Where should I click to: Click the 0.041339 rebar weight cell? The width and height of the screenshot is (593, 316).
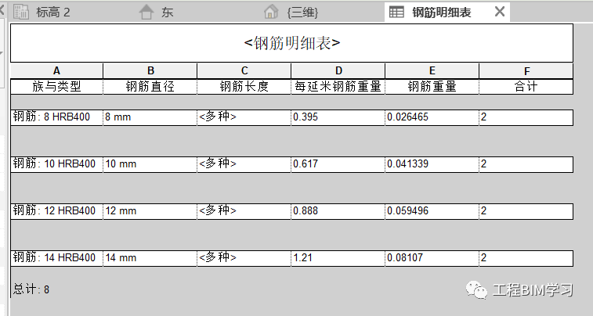(432, 164)
